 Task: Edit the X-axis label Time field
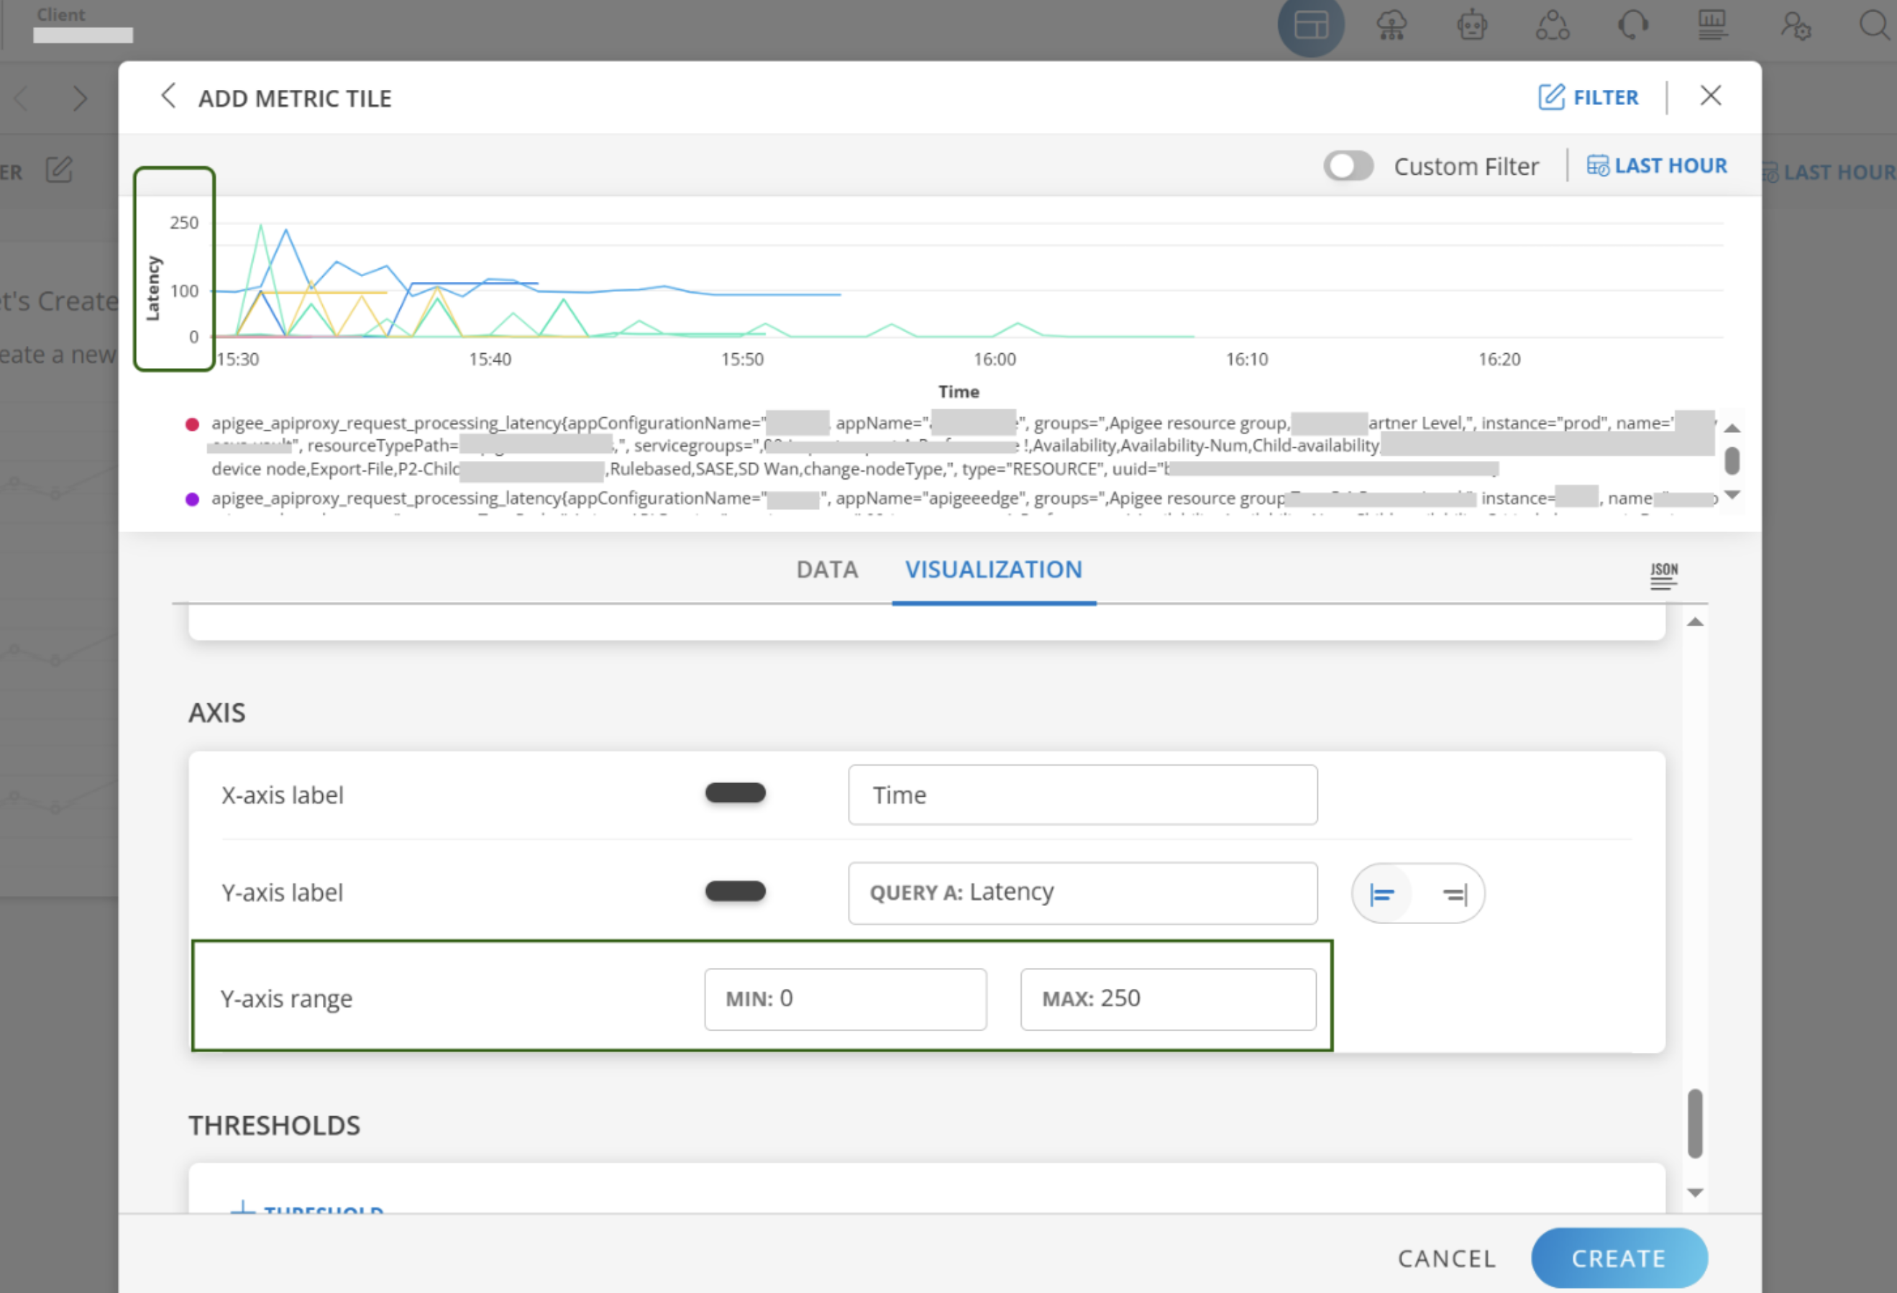(1082, 795)
